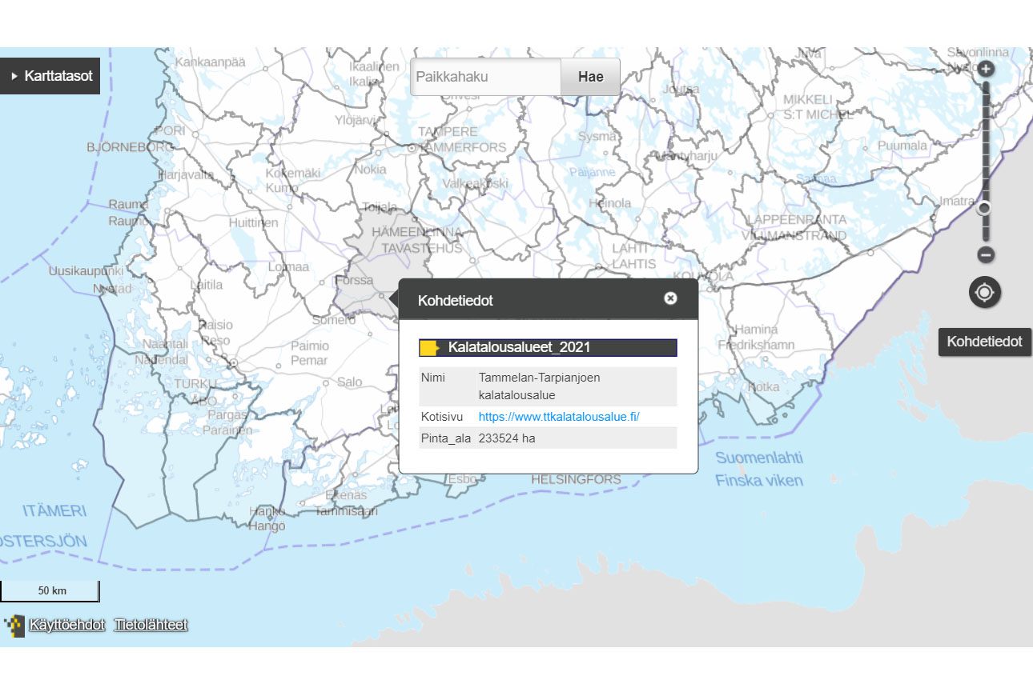The width and height of the screenshot is (1033, 688).
Task: Click the Forssa label on map
Action: (354, 281)
